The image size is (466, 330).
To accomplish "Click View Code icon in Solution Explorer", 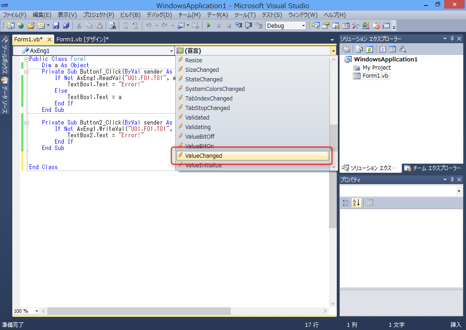I will (383, 49).
